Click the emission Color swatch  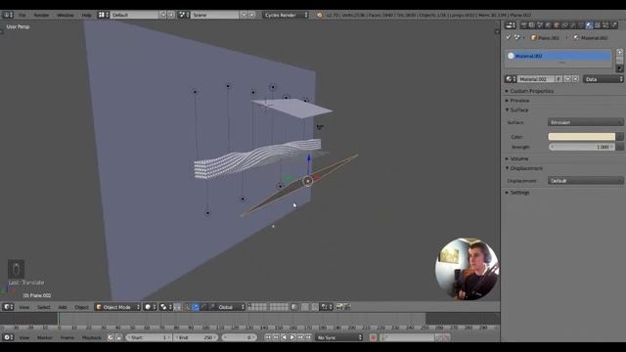pyautogui.click(x=582, y=137)
